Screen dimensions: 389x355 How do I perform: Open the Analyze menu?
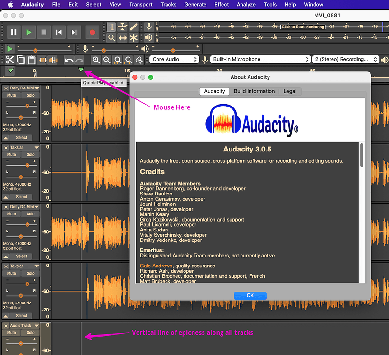point(246,4)
